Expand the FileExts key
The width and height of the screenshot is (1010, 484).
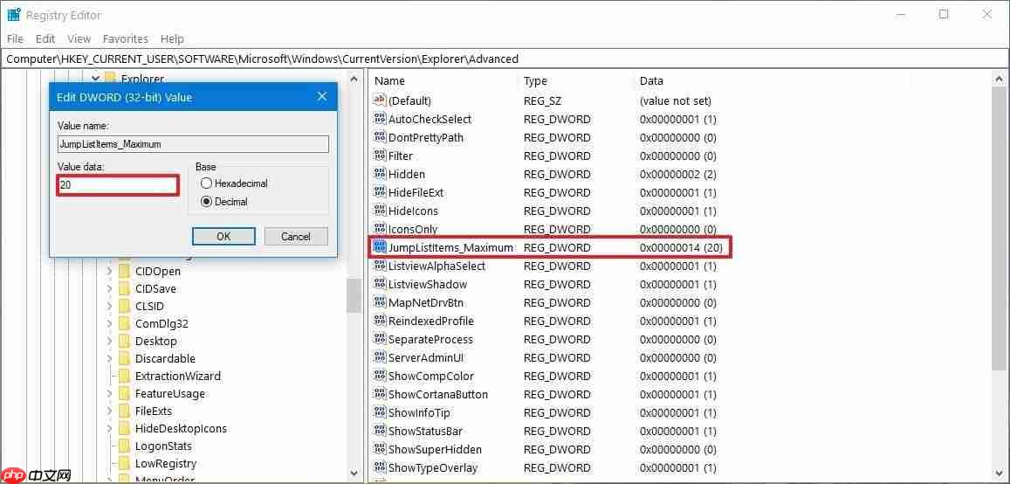click(109, 411)
